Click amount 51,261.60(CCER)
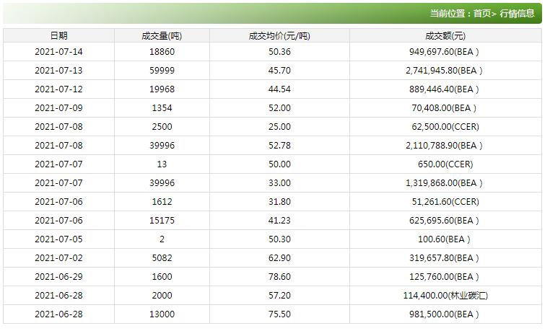 [x=445, y=202]
